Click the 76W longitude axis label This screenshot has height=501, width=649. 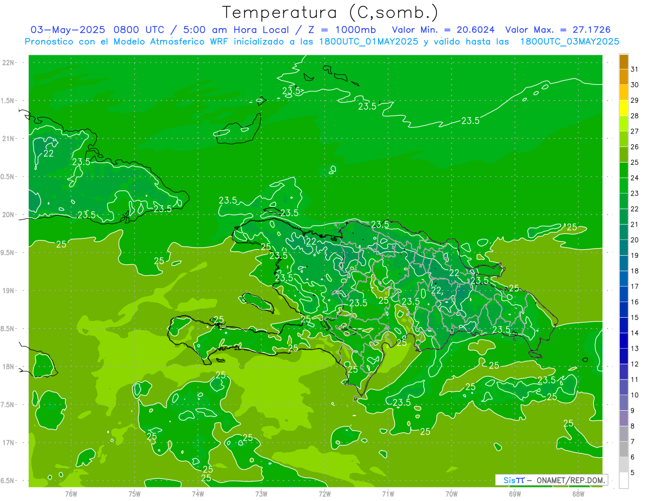click(x=71, y=493)
